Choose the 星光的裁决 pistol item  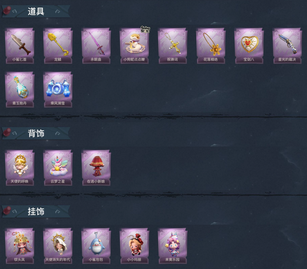[x=287, y=46]
